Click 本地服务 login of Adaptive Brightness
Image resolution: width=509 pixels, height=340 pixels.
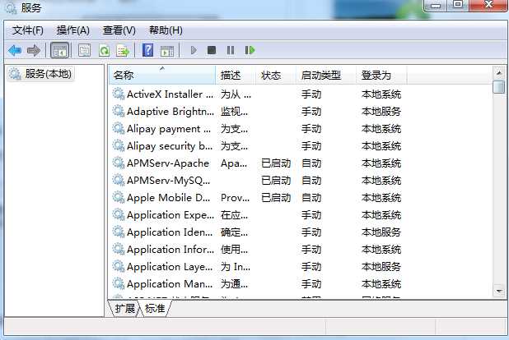tap(381, 112)
